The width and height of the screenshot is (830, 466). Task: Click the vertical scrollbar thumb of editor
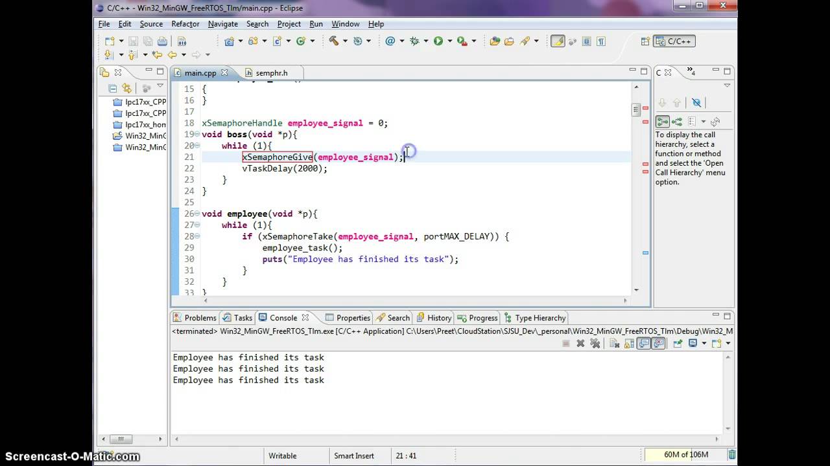point(636,110)
